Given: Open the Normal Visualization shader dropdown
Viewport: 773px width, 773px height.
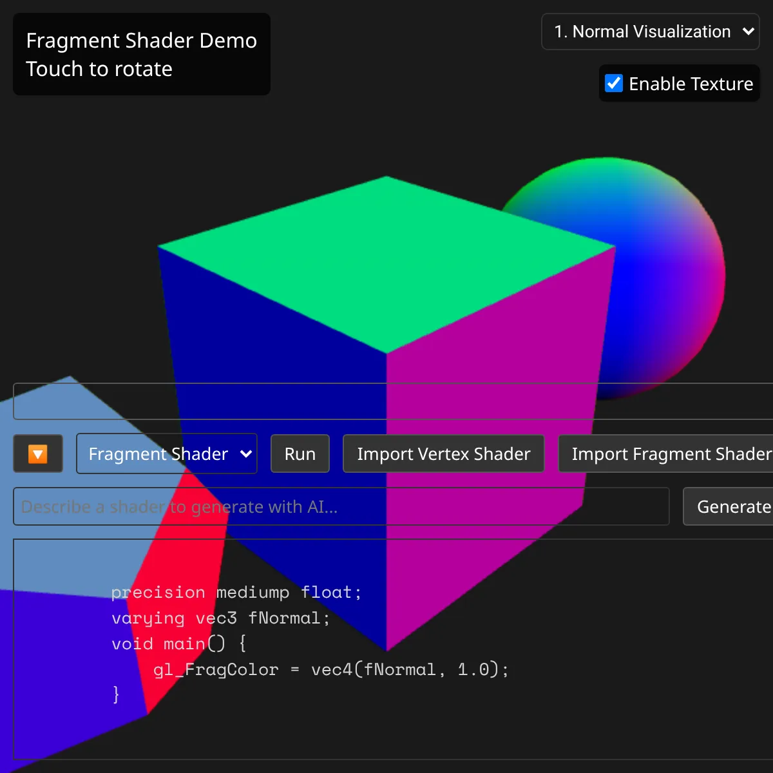Looking at the screenshot, I should coord(651,32).
